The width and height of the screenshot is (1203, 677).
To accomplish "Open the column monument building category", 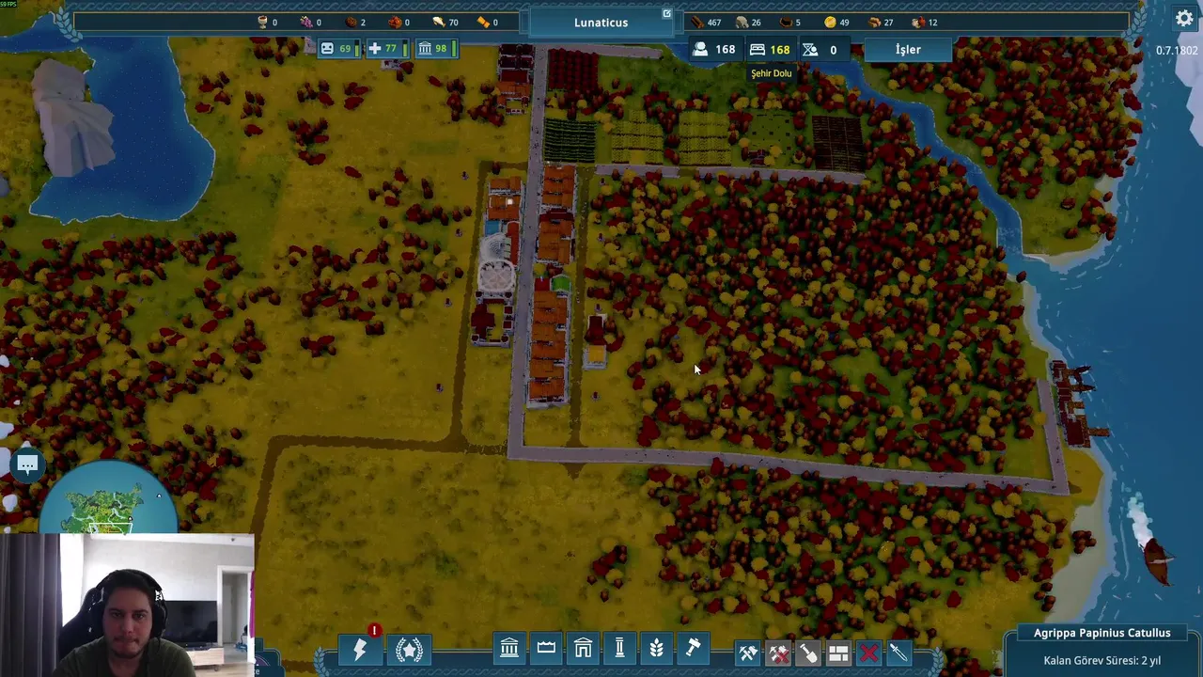I will (619, 648).
